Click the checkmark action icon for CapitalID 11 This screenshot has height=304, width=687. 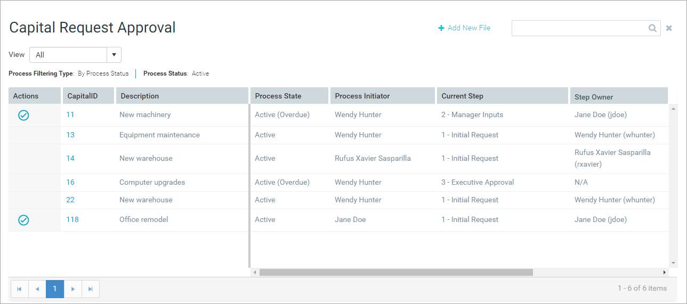click(x=23, y=115)
